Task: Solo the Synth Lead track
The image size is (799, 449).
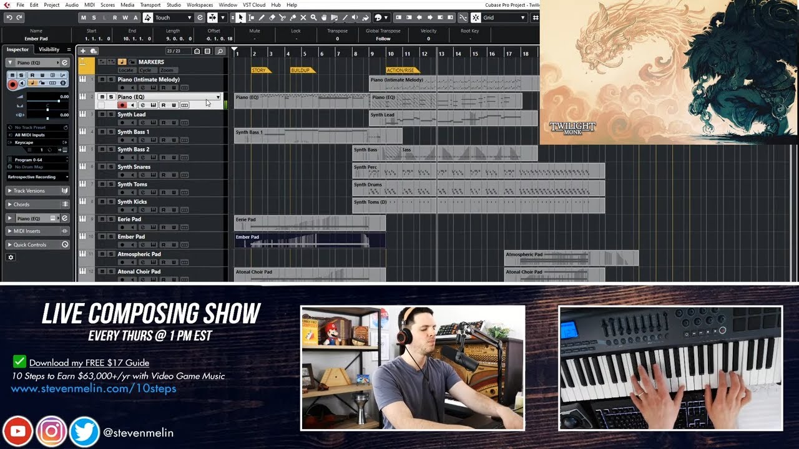Action: 111,114
